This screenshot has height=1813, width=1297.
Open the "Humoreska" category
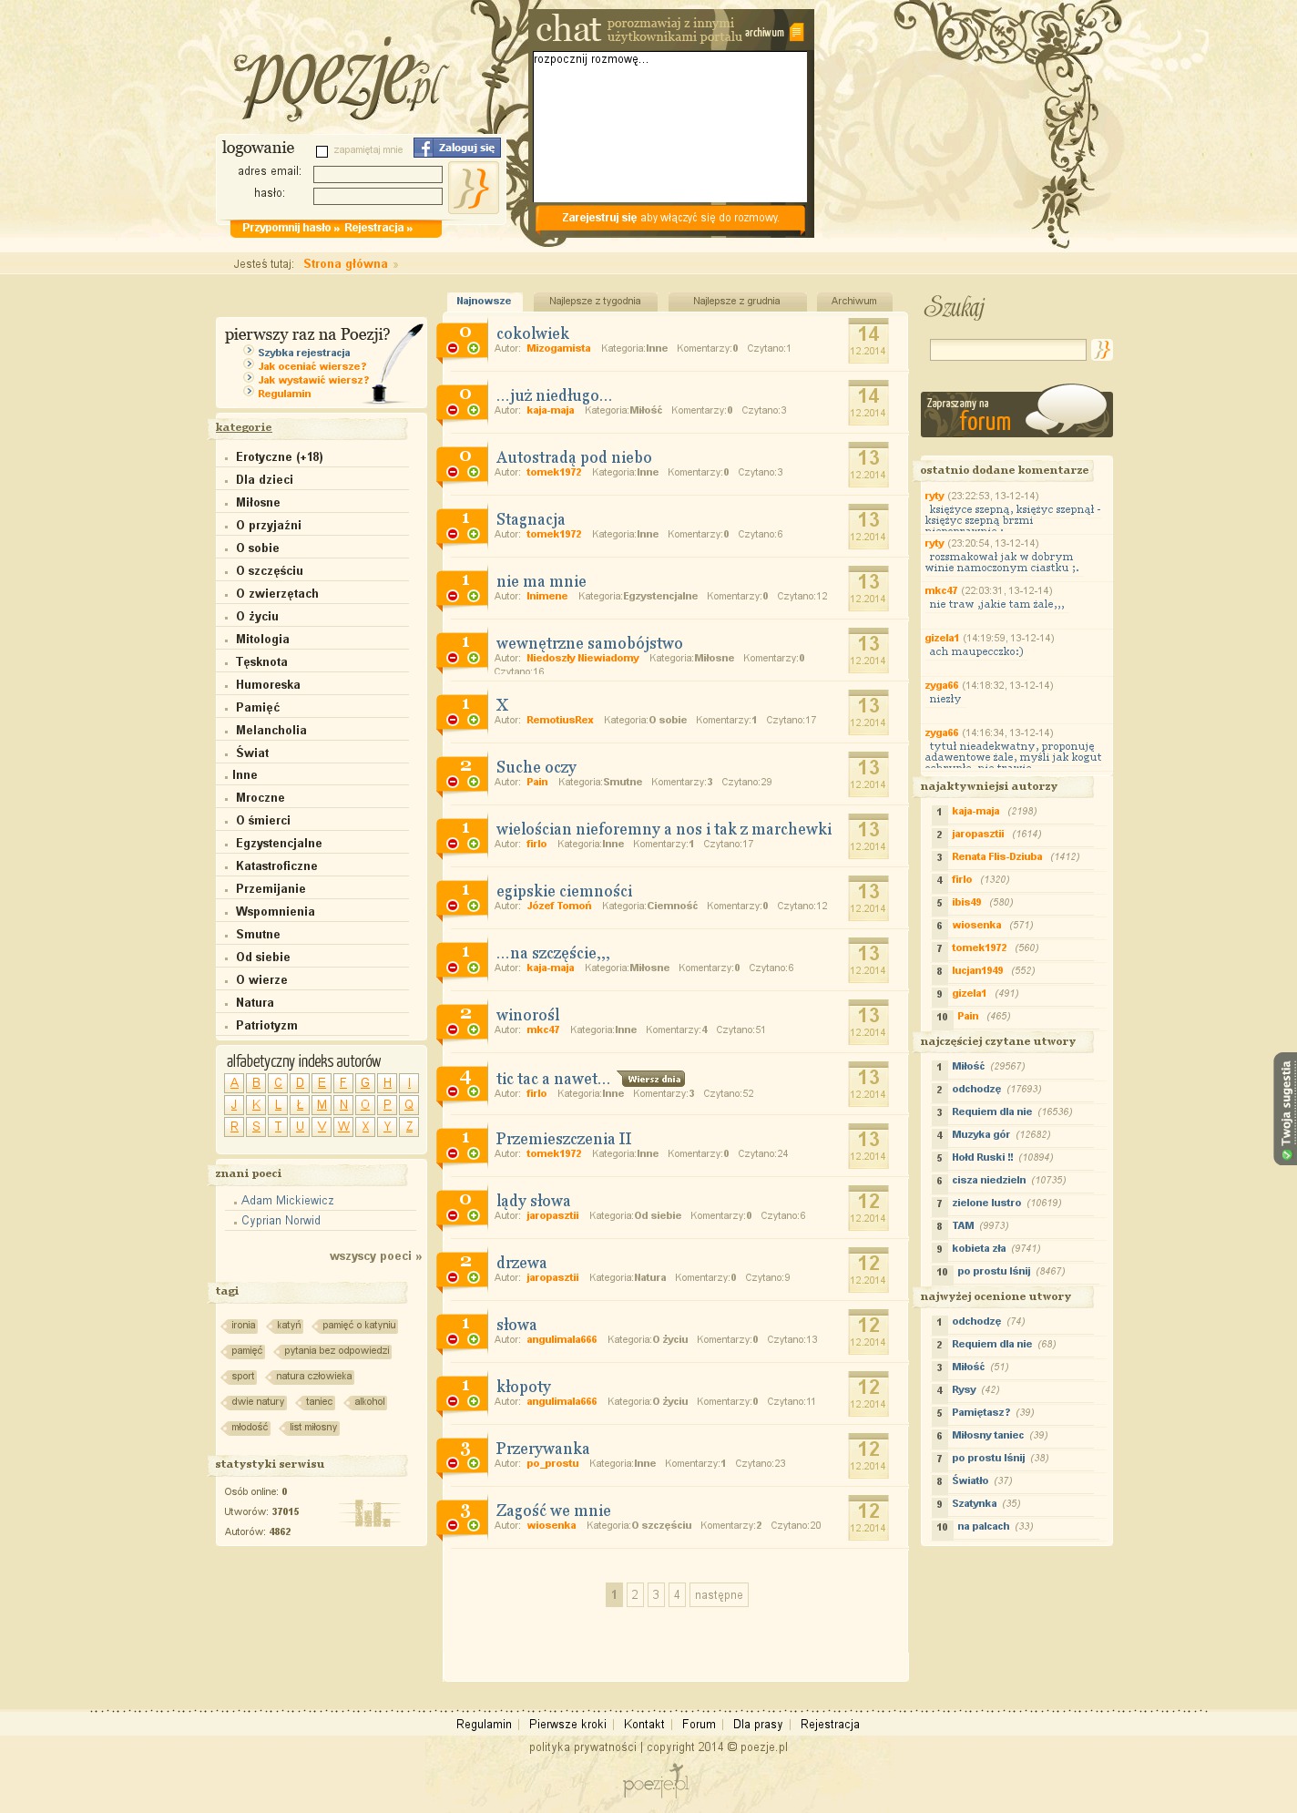tap(268, 685)
